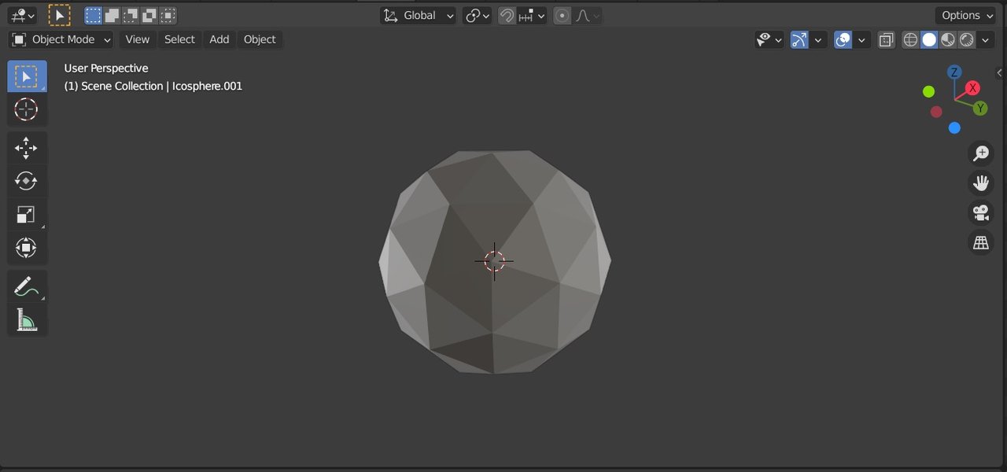Set selection mode to intersect
Viewport: 1007px width, 472px height.
(x=167, y=15)
